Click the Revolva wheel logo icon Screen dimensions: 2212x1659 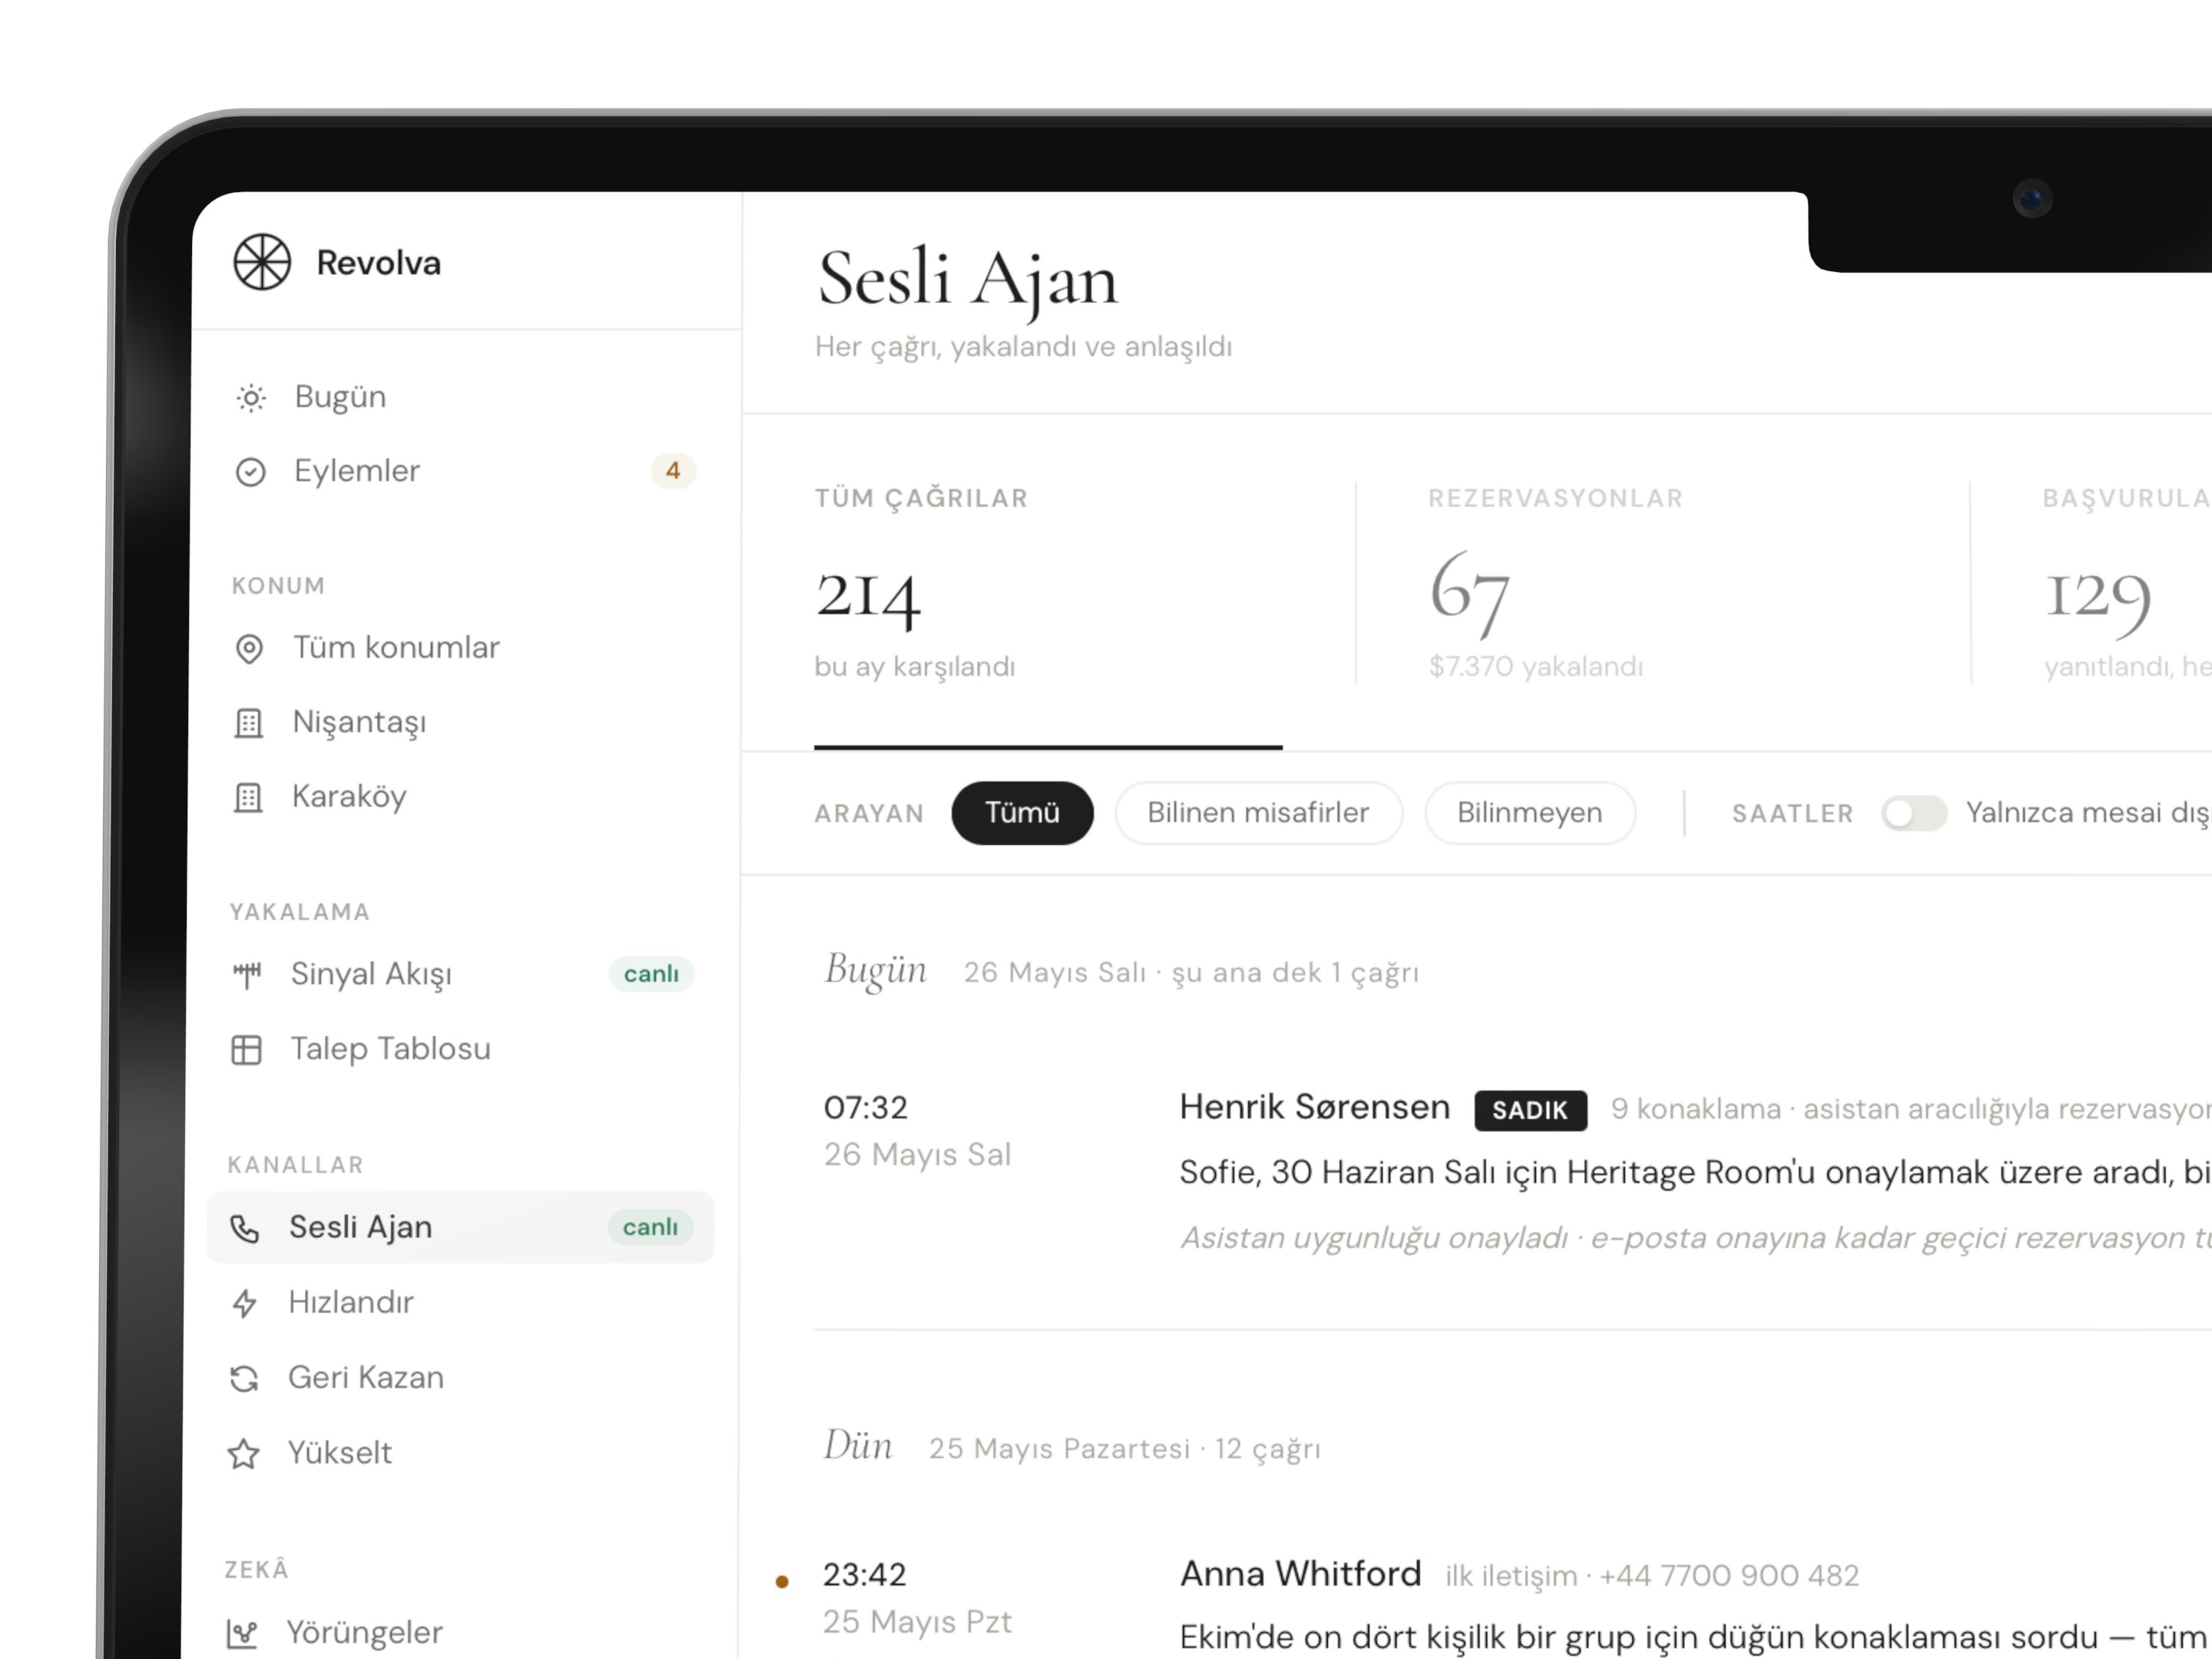tap(262, 262)
